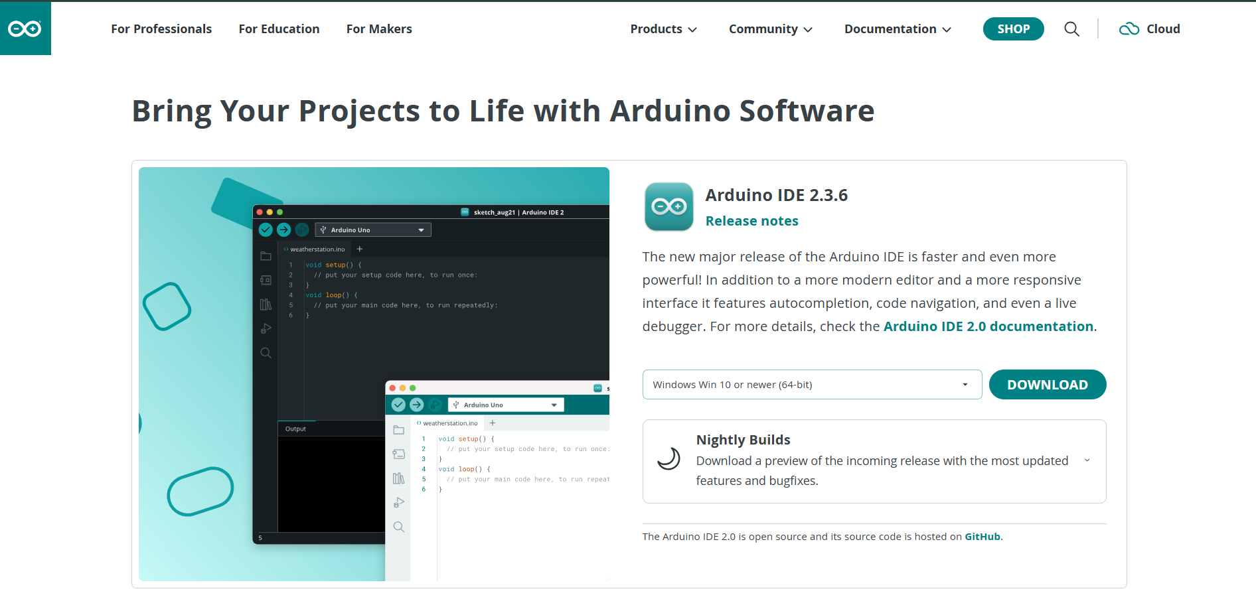
Task: Open the Release notes link
Action: click(751, 220)
